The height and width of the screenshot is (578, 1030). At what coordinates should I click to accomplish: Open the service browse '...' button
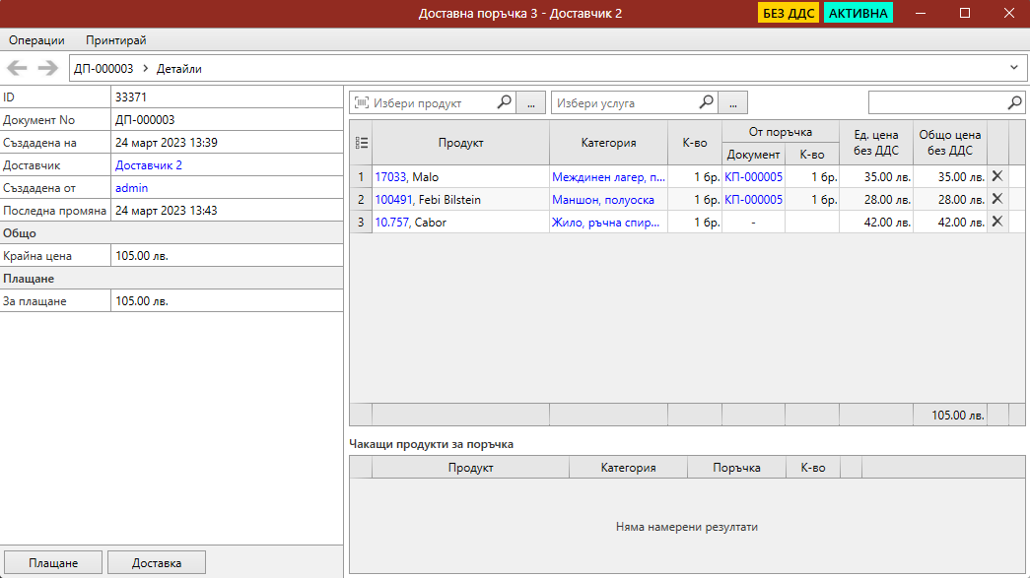pyautogui.click(x=733, y=103)
